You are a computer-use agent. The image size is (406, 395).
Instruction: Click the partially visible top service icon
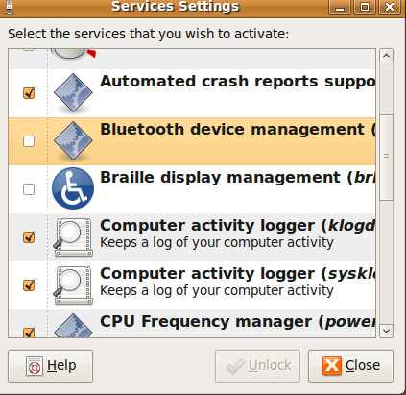click(x=73, y=55)
